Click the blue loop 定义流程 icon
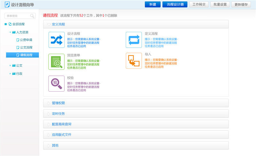256x156 pixels. 133,40
